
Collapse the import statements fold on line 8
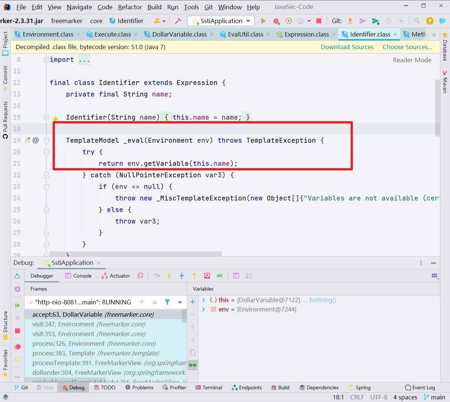point(46,59)
